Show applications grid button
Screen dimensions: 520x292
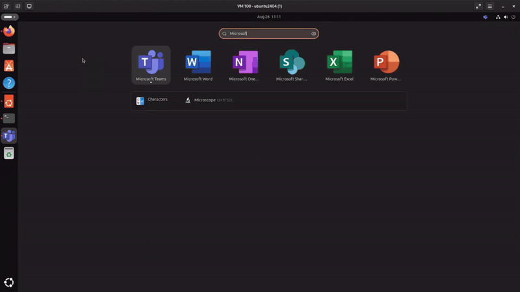[x=9, y=282]
